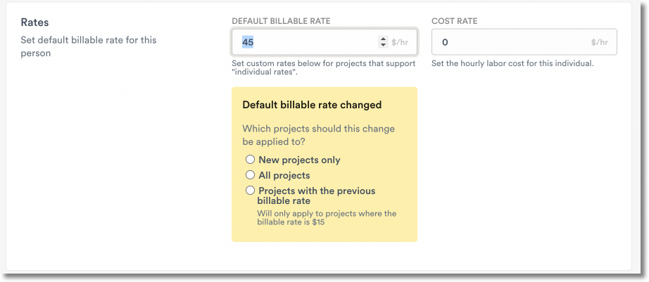This screenshot has width=649, height=282.
Task: Focus the Cost Rate input field
Action: click(507, 42)
